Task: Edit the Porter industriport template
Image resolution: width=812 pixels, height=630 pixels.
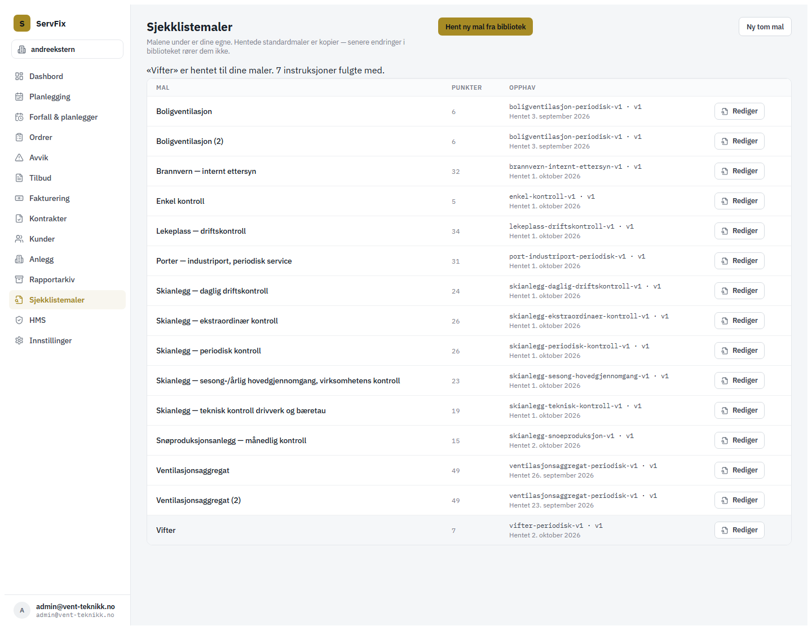Action: click(739, 261)
